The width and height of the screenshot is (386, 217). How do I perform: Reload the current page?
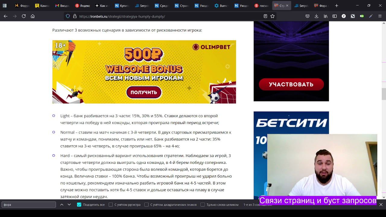coord(24,16)
